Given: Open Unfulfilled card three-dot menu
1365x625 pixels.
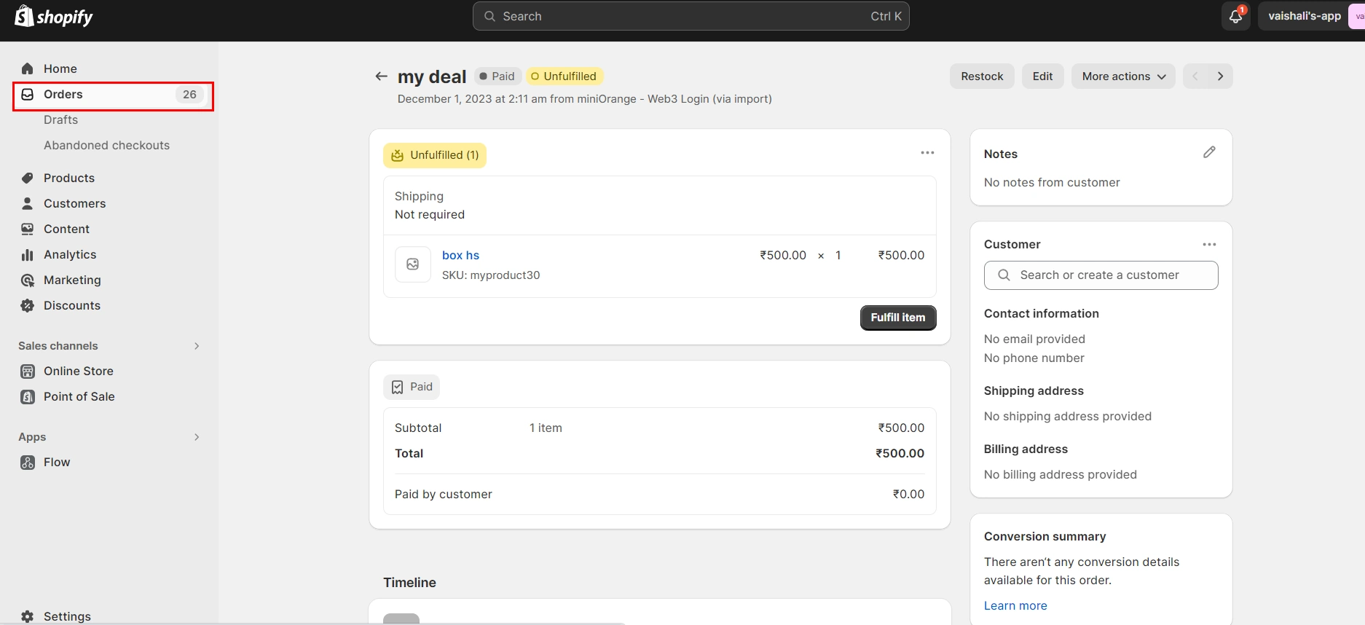Looking at the screenshot, I should point(927,153).
